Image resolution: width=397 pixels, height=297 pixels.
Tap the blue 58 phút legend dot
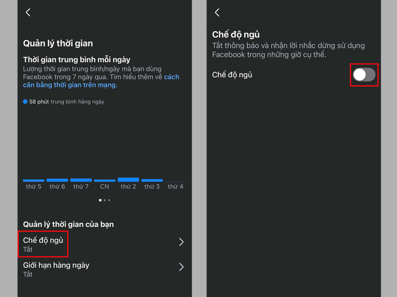tap(25, 101)
